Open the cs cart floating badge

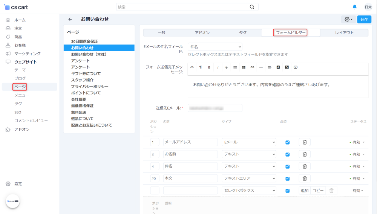13,201
